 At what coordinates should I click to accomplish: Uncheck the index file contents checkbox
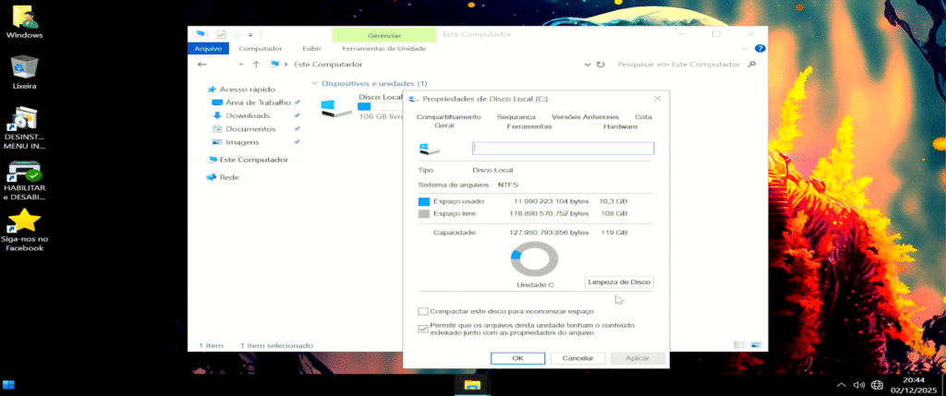[423, 329]
